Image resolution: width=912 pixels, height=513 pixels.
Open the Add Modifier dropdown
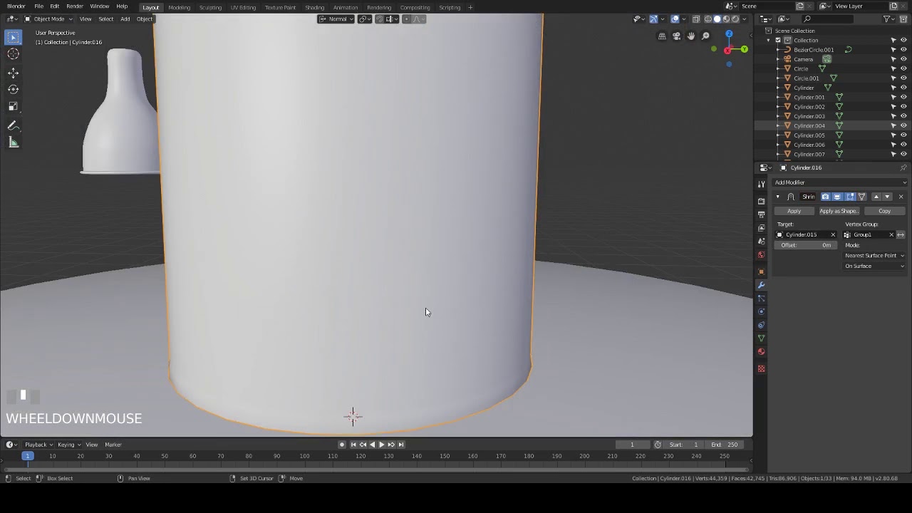(840, 182)
